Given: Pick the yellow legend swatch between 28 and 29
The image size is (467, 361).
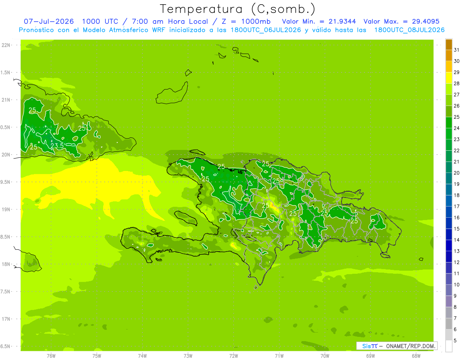Looking at the screenshot, I should point(449,78).
